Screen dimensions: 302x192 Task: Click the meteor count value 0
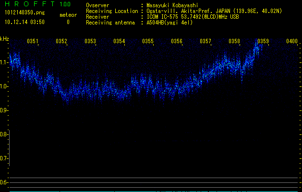pos(68,22)
